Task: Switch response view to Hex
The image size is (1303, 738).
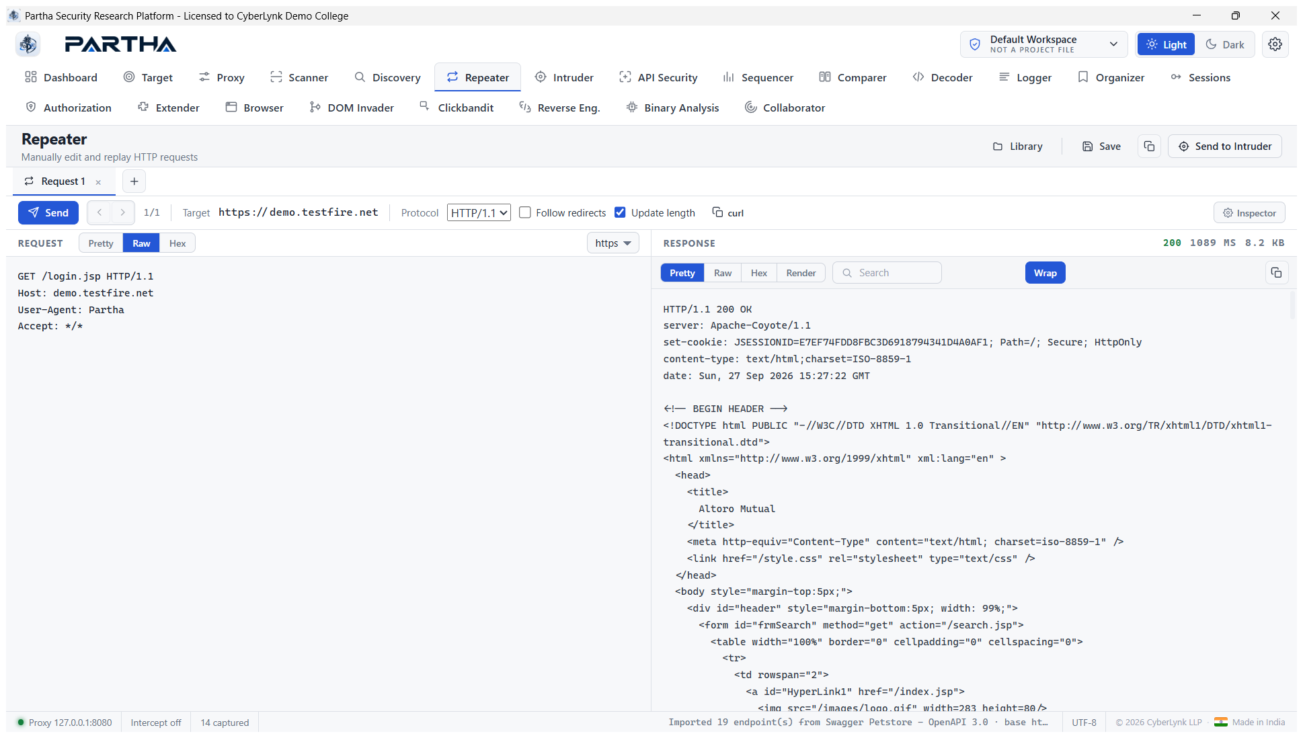Action: 759,273
